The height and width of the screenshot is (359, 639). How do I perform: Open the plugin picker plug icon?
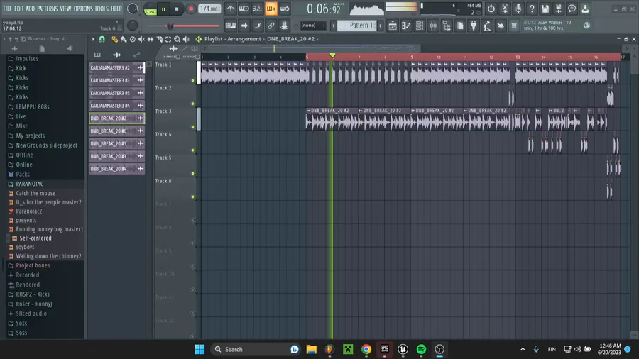(x=474, y=26)
